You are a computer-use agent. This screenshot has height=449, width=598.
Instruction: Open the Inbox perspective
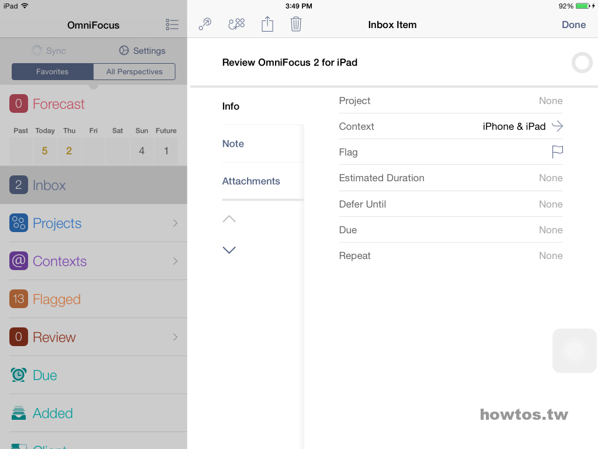93,185
